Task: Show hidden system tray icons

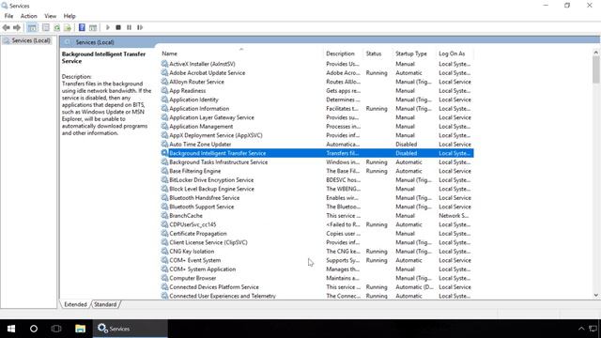Action: tap(581, 329)
